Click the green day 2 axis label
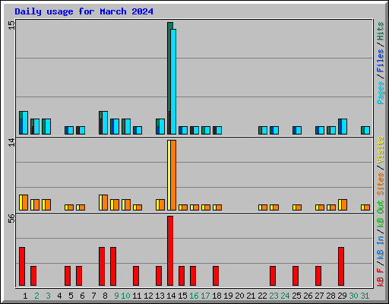The height and width of the screenshot is (304, 389). click(36, 296)
